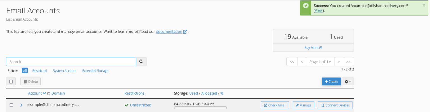Go to the next page arrow
Viewport: 430px width, 112px height.
(338, 62)
